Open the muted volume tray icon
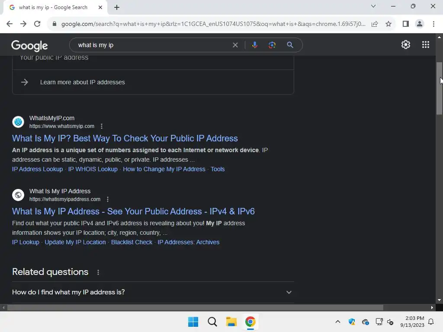Screen dimensions: 443x332 (391, 322)
